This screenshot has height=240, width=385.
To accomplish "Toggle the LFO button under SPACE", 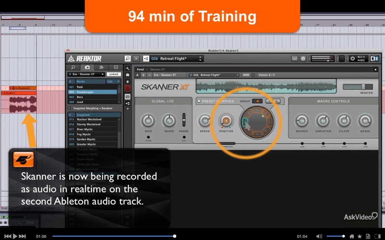I will tap(365, 144).
